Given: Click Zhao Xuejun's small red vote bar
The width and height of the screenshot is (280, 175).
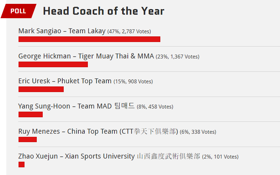Looking at the screenshot, I should coord(21,164).
